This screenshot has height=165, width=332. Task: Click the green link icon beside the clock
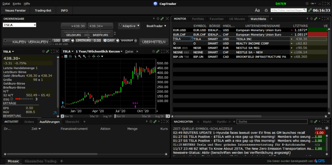point(310,10)
